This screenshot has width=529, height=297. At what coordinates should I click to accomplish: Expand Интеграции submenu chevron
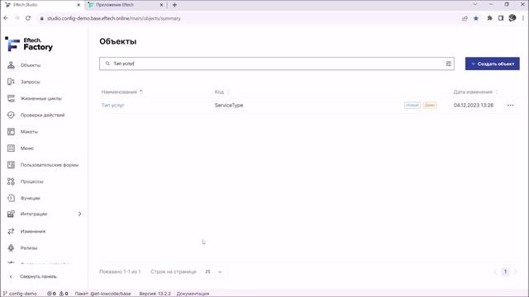click(x=79, y=214)
